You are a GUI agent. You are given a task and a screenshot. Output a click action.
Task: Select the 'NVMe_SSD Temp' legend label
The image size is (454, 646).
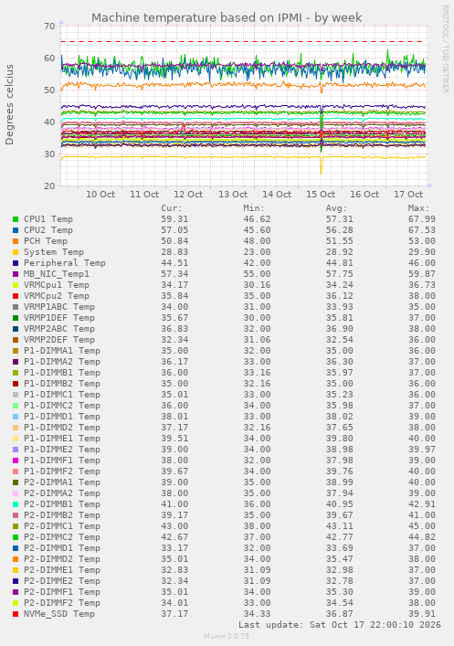(x=59, y=614)
